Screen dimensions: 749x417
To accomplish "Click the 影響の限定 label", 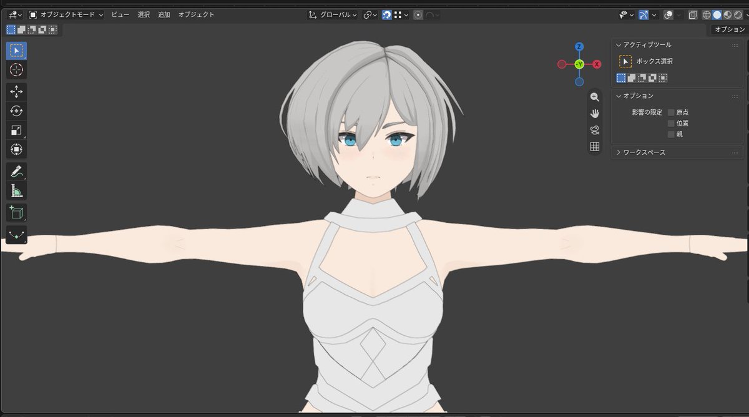I will click(x=647, y=112).
